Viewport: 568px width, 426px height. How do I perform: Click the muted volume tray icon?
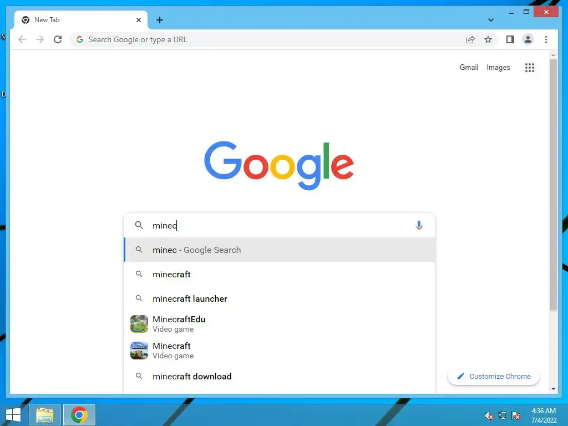(489, 415)
